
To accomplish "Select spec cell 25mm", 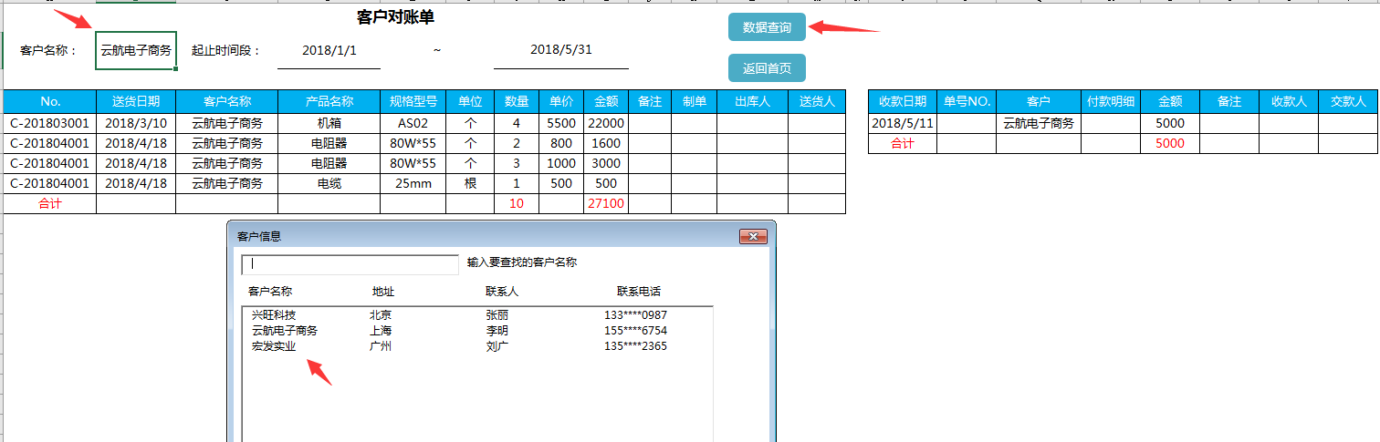I will point(413,183).
